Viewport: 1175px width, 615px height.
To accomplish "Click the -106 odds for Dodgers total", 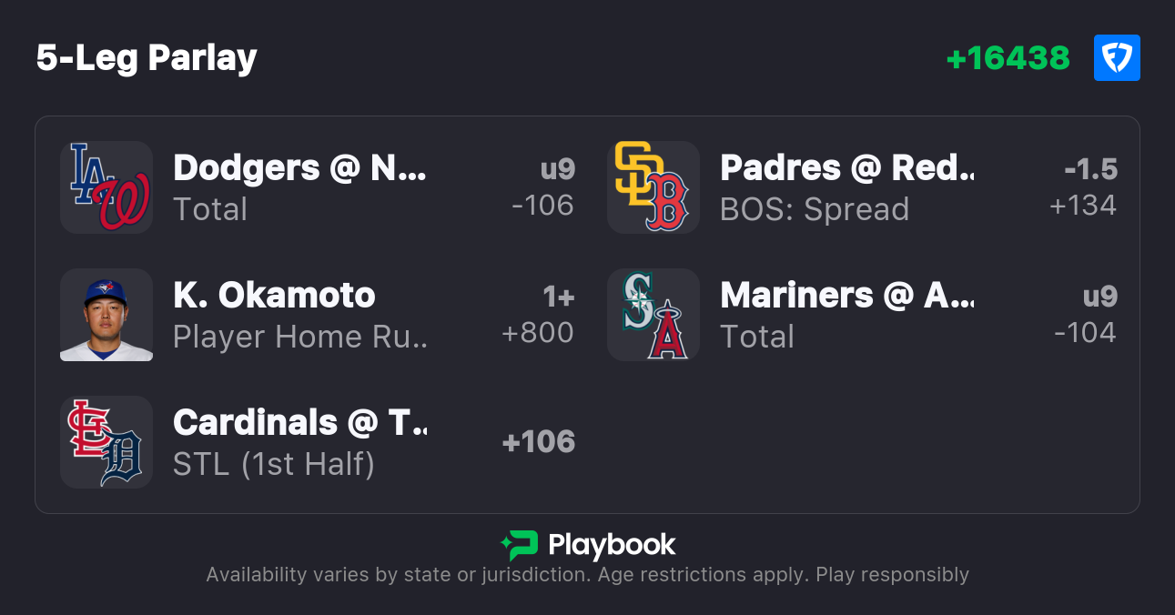I will click(x=542, y=206).
